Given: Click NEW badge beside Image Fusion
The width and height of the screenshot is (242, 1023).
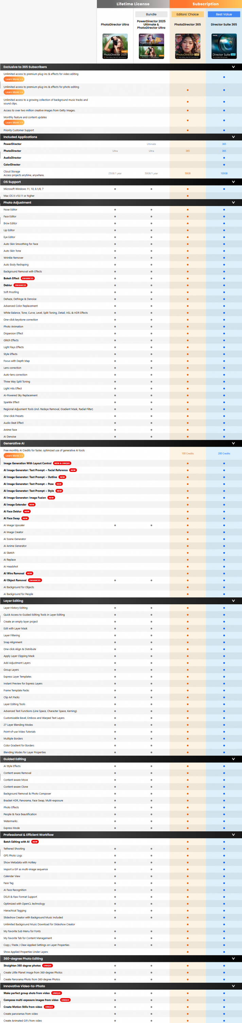Looking at the screenshot, I should (51, 498).
